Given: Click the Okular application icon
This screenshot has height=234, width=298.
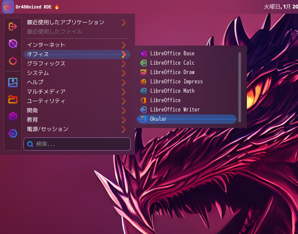Looking at the screenshot, I should tap(143, 119).
